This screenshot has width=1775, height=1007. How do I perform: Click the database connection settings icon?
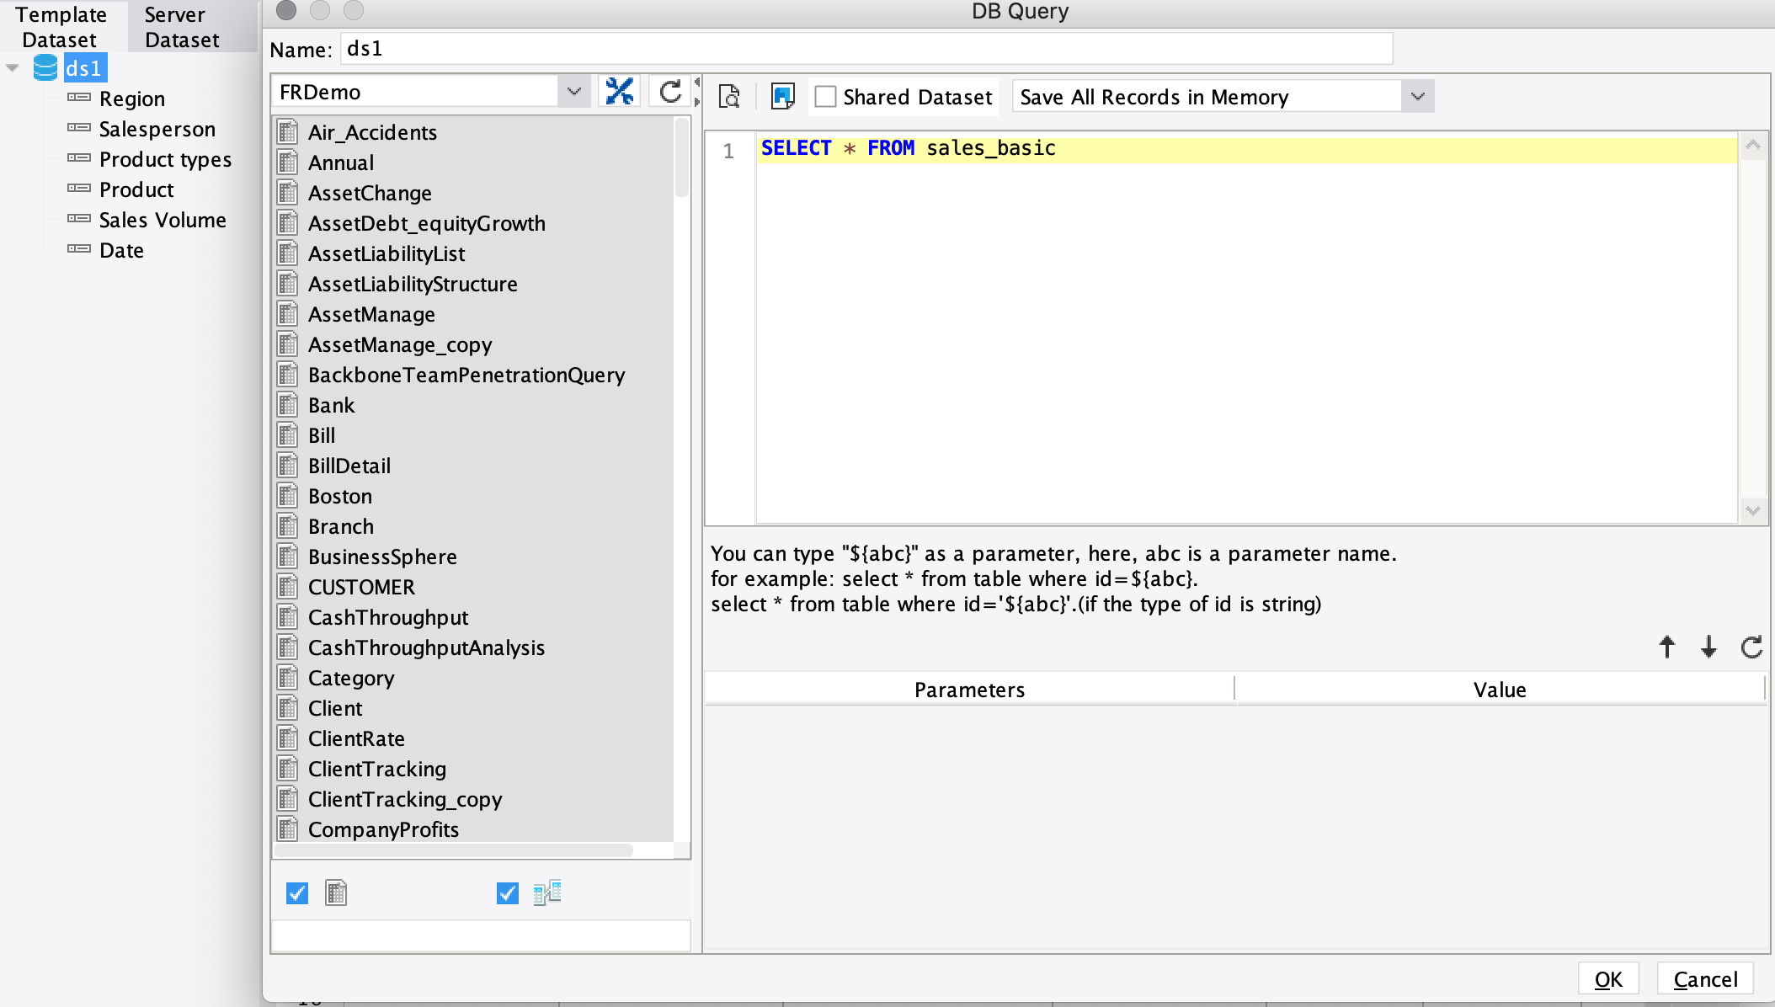click(x=620, y=91)
